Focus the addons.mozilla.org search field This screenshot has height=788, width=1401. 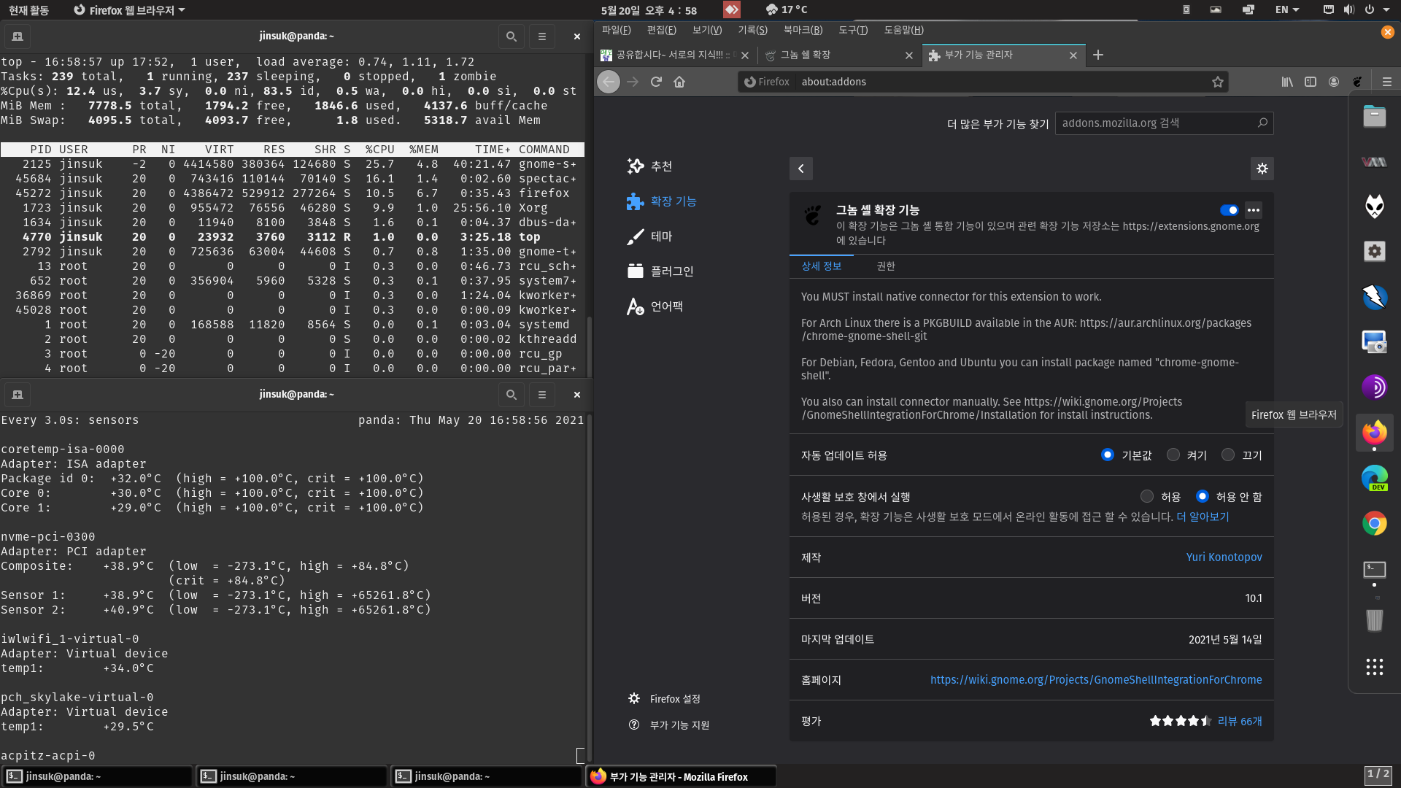[x=1165, y=123]
